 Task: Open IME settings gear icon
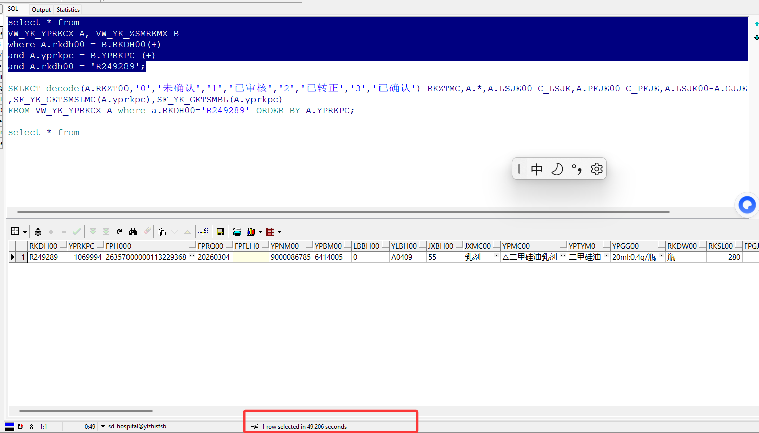[596, 169]
